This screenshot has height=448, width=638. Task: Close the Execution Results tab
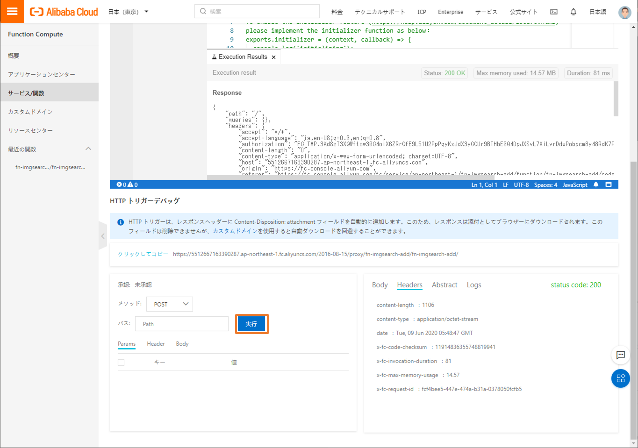[273, 57]
